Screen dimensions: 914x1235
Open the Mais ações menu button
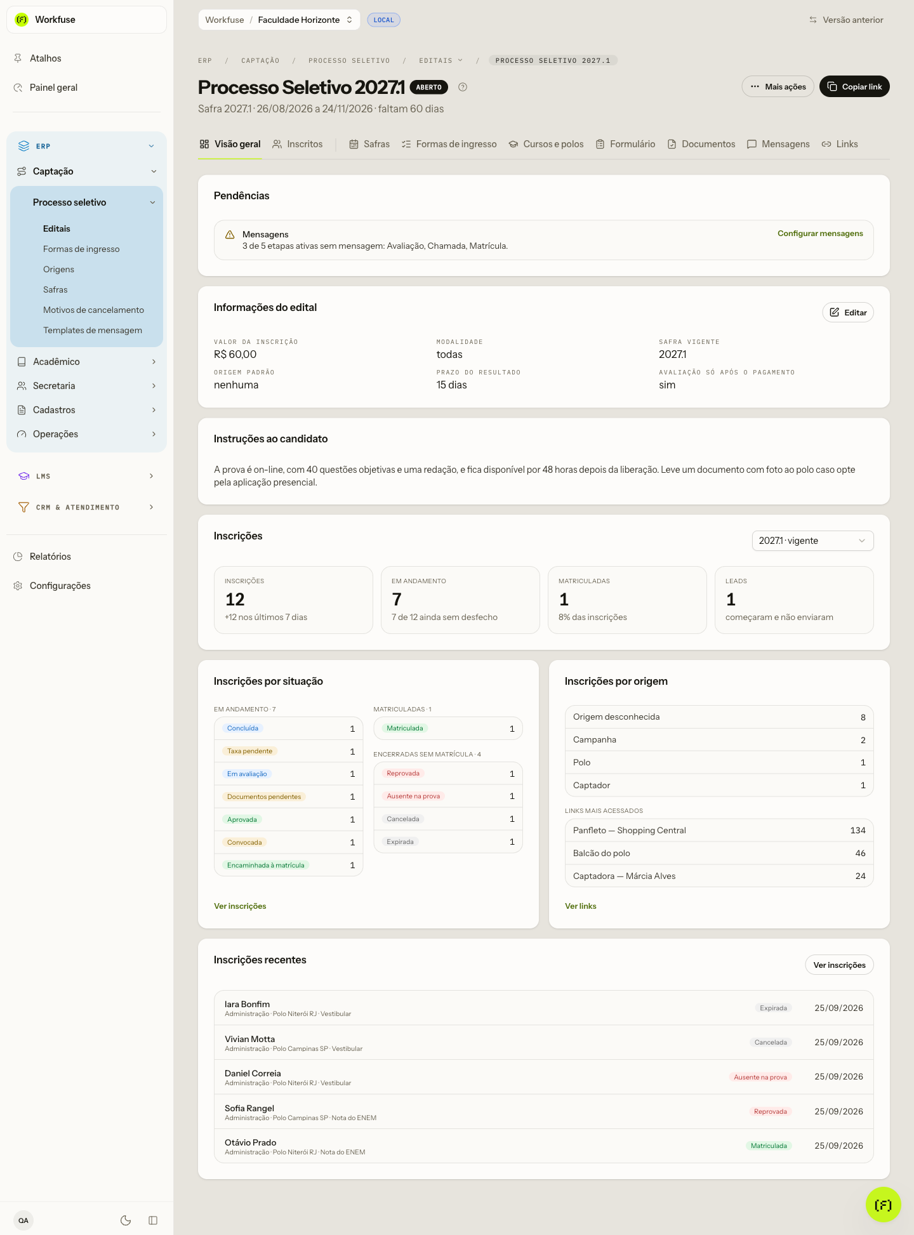point(778,86)
